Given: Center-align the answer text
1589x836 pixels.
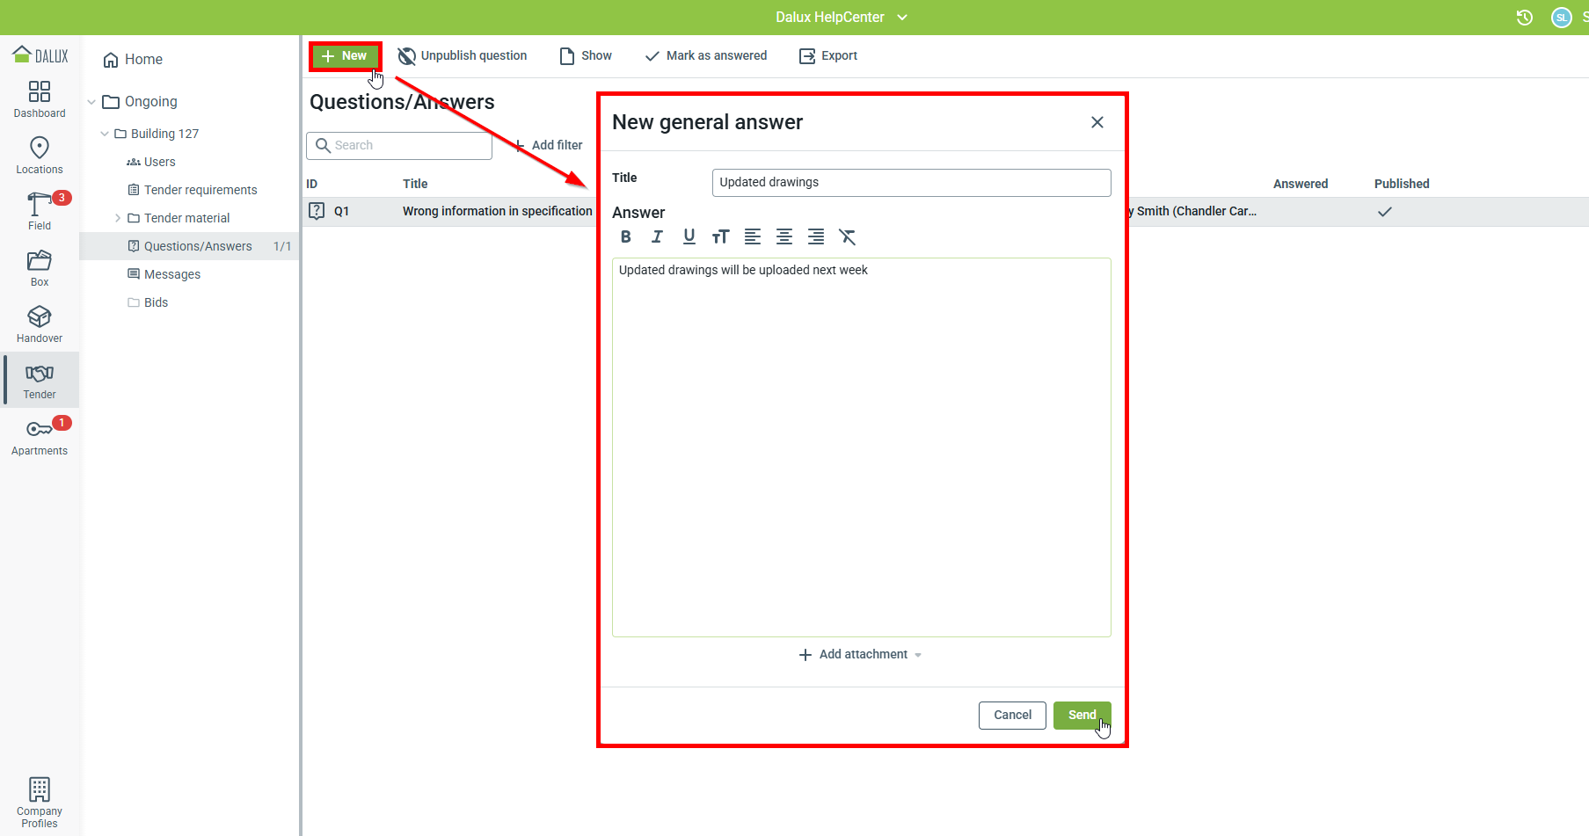Looking at the screenshot, I should click(x=784, y=236).
